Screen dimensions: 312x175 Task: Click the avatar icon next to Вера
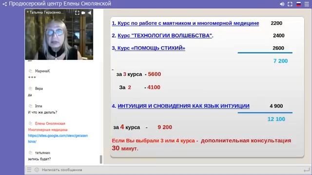[30, 88]
